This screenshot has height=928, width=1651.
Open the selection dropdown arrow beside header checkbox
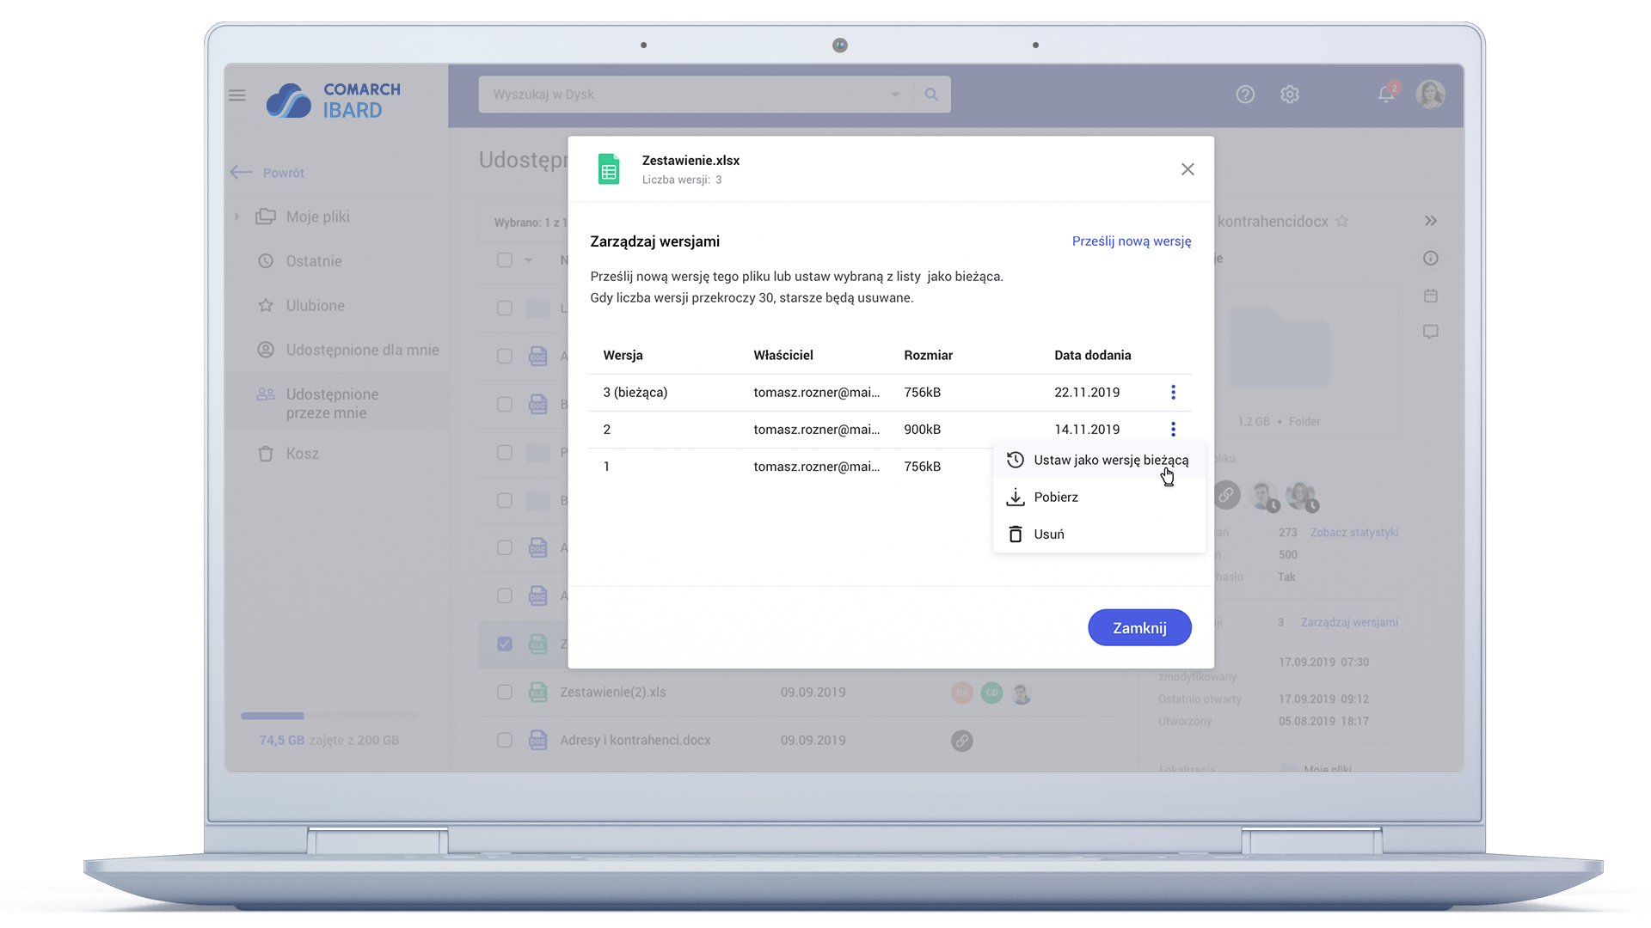[529, 260]
